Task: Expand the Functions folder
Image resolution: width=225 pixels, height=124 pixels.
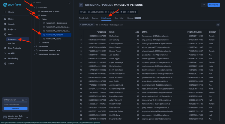Action: click(40, 43)
